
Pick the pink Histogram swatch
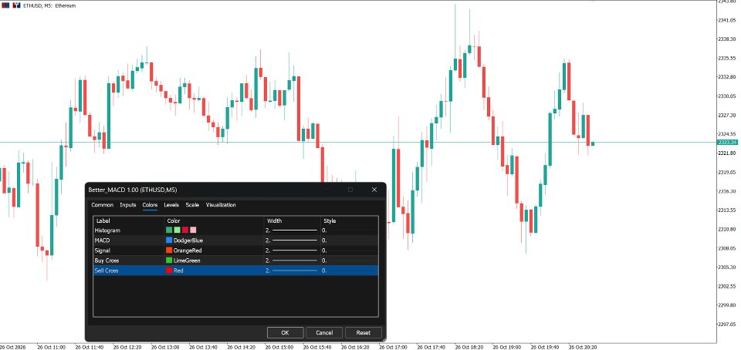tap(193, 231)
